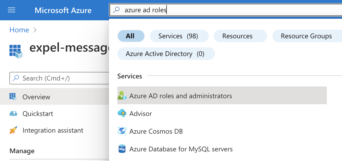Filter results by Services (98)
The image size is (342, 161).
pos(179,36)
